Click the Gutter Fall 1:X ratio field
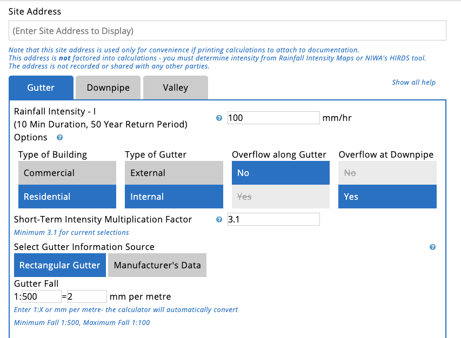 click(41, 296)
